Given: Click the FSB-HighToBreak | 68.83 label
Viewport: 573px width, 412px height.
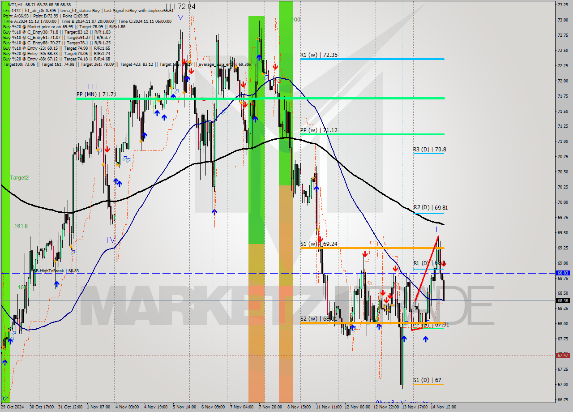Looking at the screenshot, I should coord(54,271).
